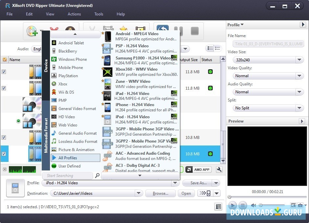Open the Video Quality Normal dropdown
This screenshot has width=309, height=223.
tap(268, 76)
